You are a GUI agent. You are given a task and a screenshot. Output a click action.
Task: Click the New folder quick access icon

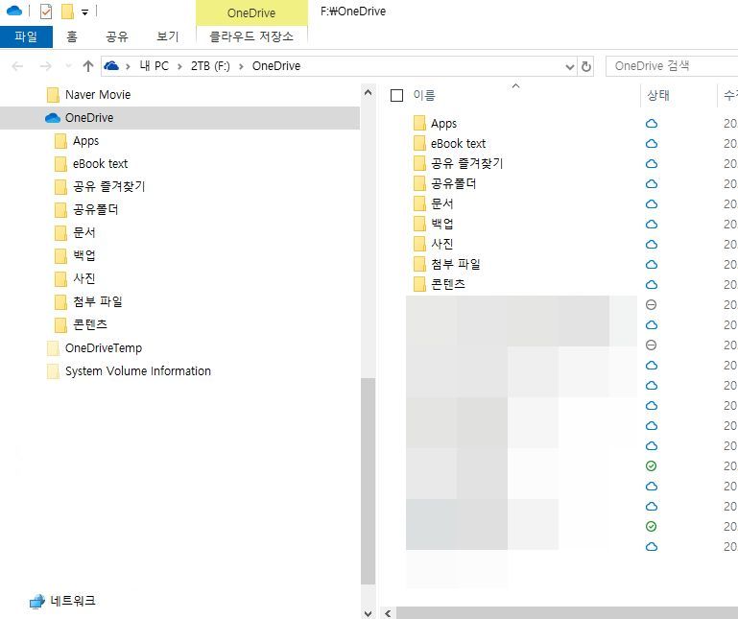point(68,12)
